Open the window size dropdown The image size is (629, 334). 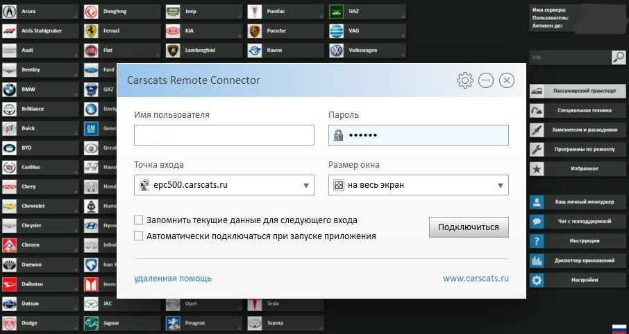click(x=419, y=185)
